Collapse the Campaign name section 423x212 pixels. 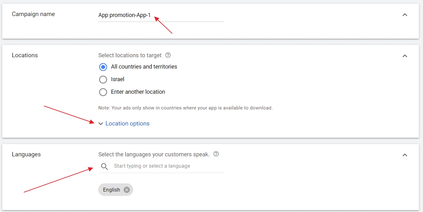pos(405,15)
